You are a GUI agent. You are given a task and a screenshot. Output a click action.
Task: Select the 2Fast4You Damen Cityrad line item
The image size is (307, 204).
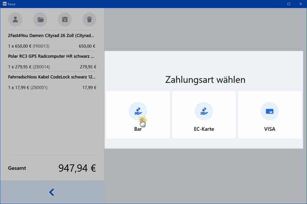51,36
